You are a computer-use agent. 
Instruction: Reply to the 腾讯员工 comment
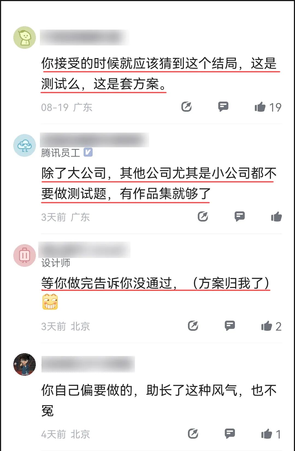[240, 216]
